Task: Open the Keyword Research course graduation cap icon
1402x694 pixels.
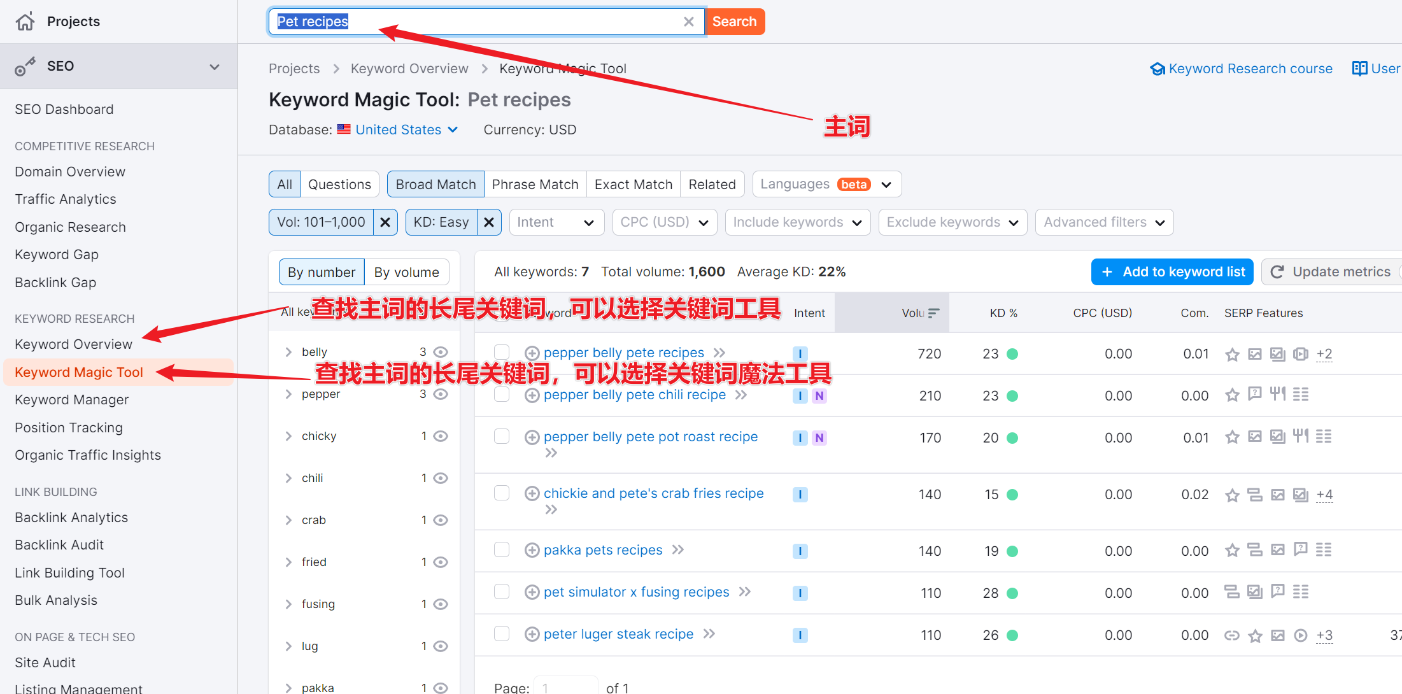Action: point(1157,68)
